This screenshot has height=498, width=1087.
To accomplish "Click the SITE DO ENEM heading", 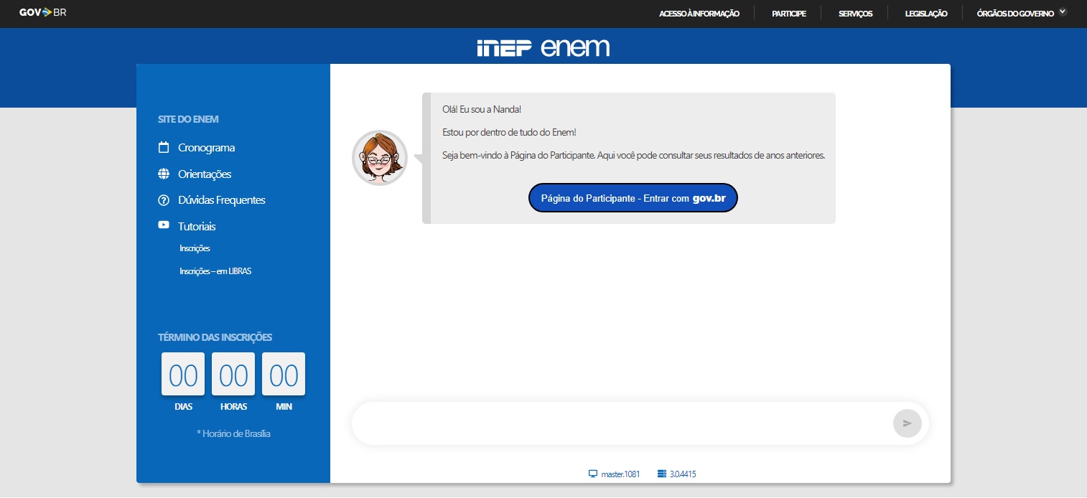I will [188, 119].
